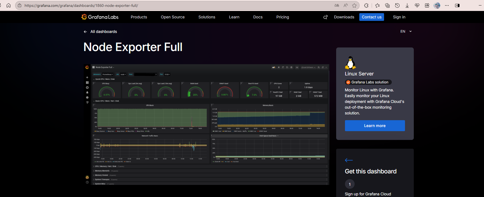The height and width of the screenshot is (197, 484).
Task: Click the Linux penguin icon
Action: pos(350,63)
